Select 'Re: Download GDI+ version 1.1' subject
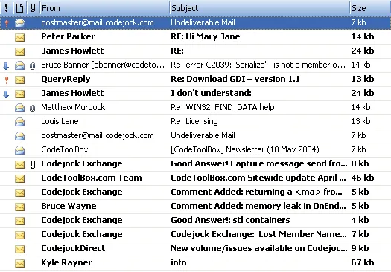Screen dimensions: 391x272 tap(235, 79)
